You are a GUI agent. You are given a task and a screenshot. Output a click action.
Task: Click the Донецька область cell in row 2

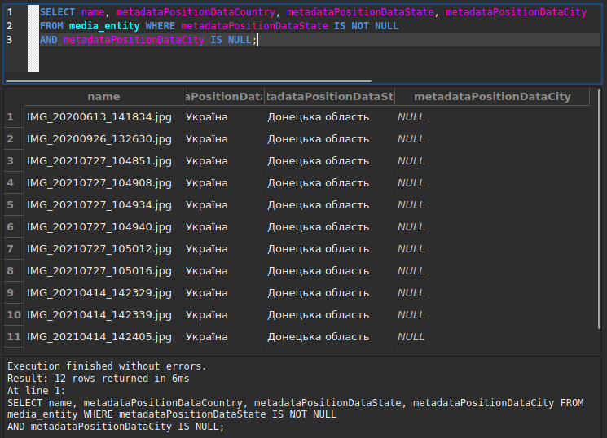pyautogui.click(x=329, y=139)
